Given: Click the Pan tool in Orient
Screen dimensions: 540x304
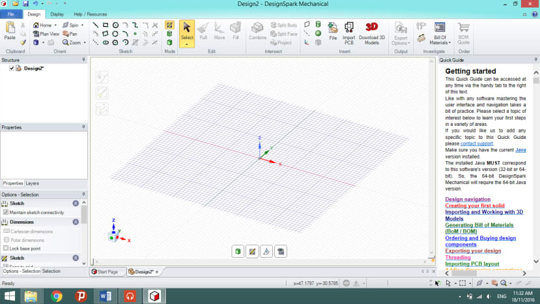Looking at the screenshot, I should [x=70, y=34].
